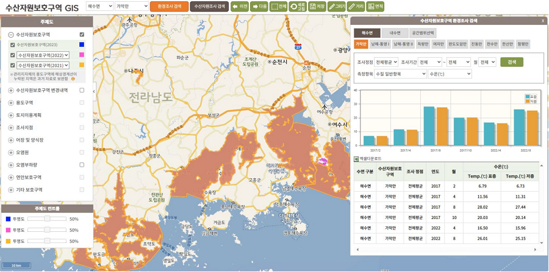
Task: Expand the 오염원 group
Action: tap(11, 153)
